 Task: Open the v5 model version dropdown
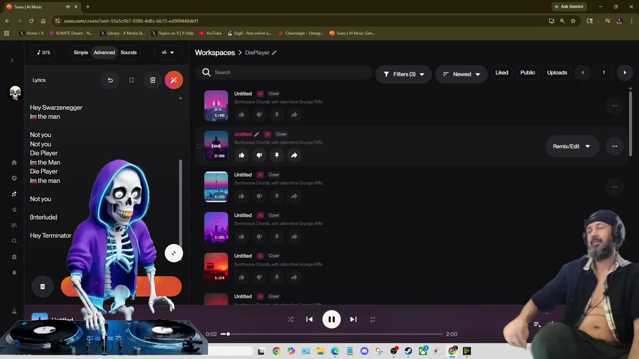point(168,52)
